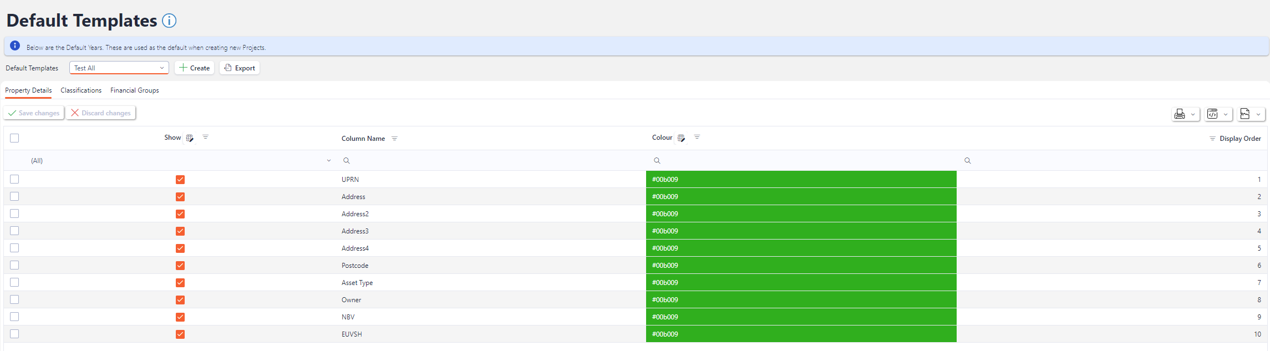Open the filter icon beside Display Order header
Image resolution: width=1270 pixels, height=351 pixels.
coord(1212,139)
